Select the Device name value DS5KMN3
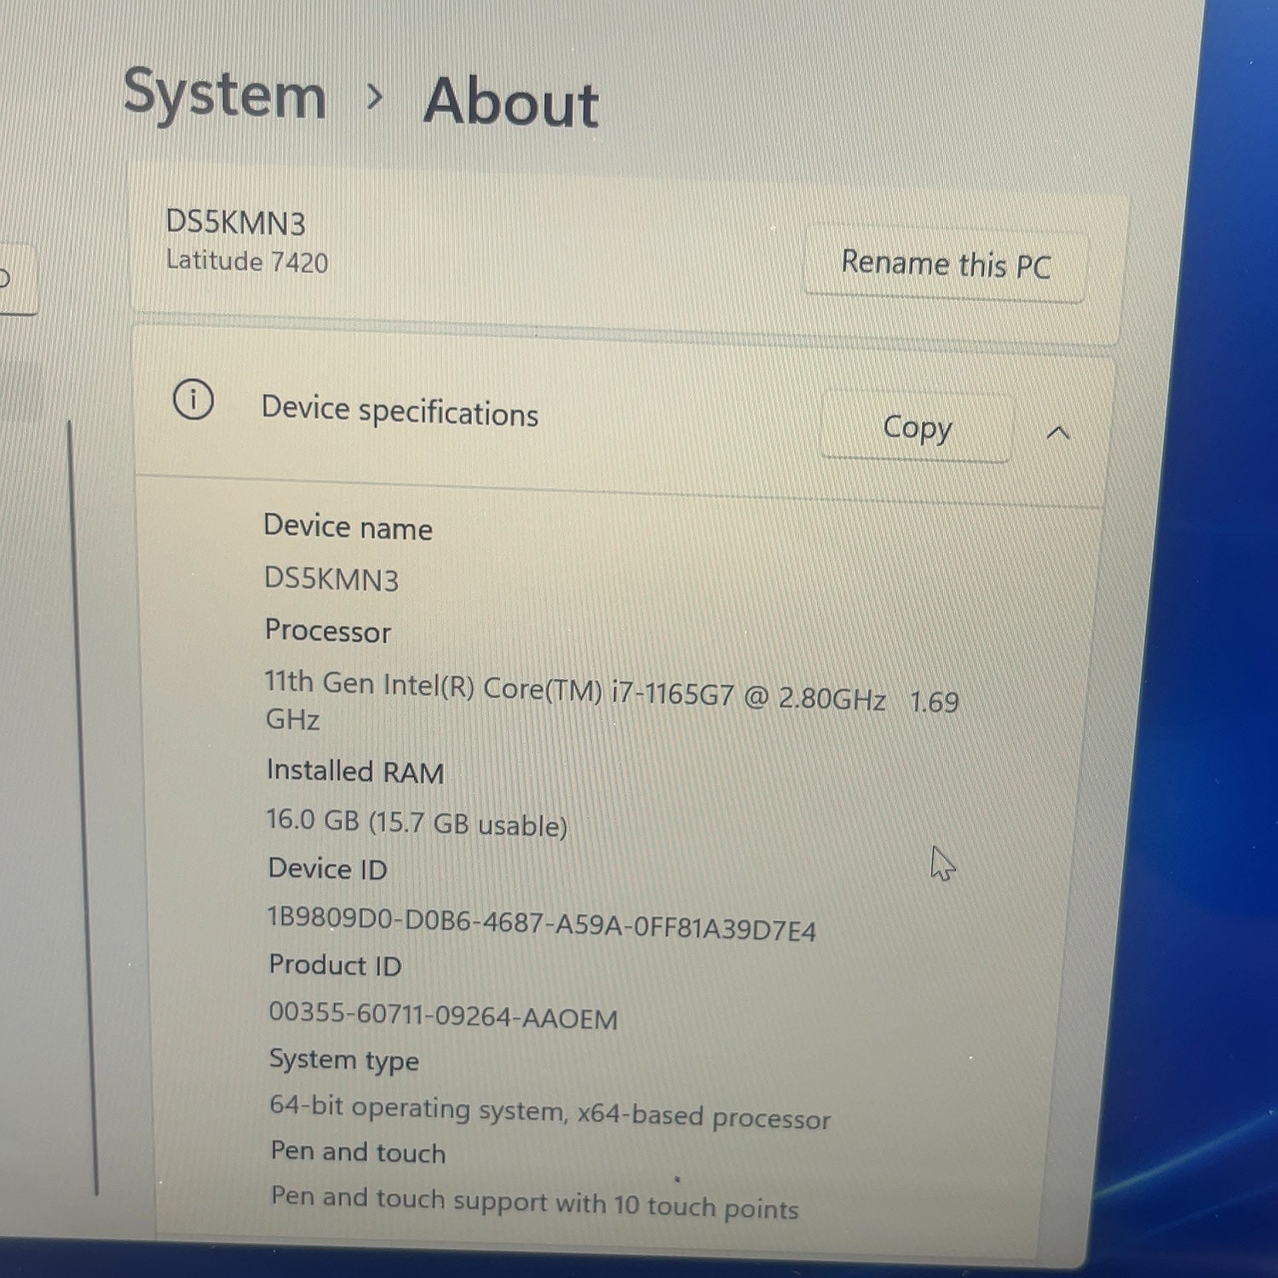This screenshot has height=1278, width=1278. click(331, 579)
